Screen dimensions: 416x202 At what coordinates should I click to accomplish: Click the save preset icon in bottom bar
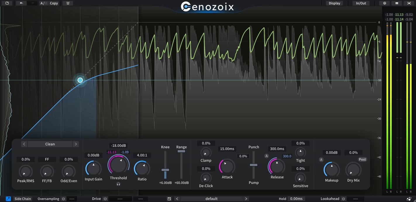[x=169, y=198]
